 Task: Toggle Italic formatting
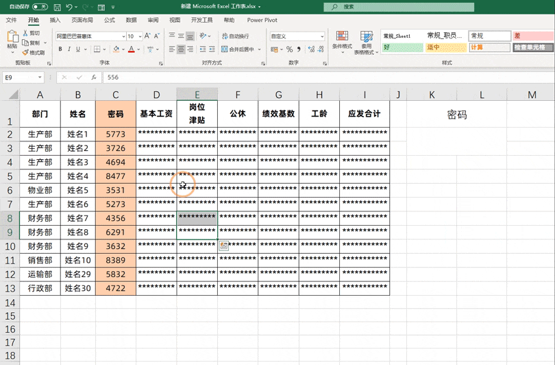point(69,49)
